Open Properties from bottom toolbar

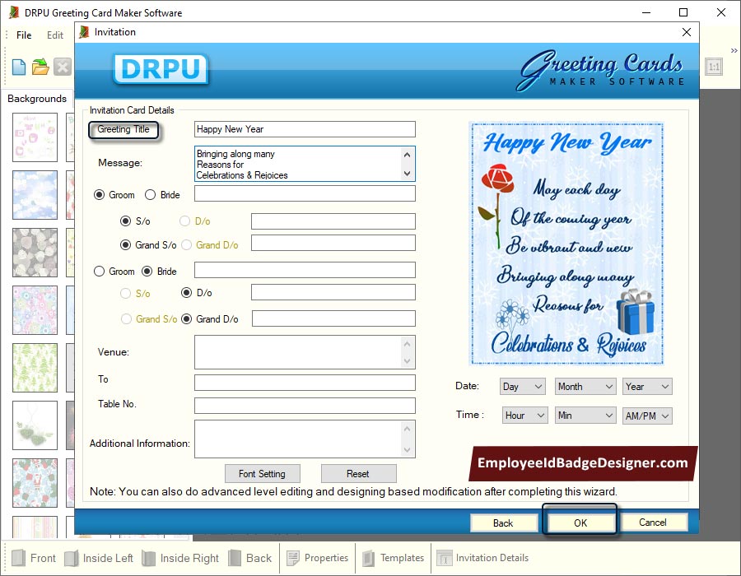(318, 558)
